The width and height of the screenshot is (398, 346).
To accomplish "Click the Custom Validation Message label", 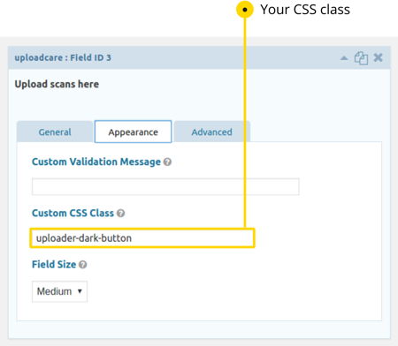I will coord(96,162).
